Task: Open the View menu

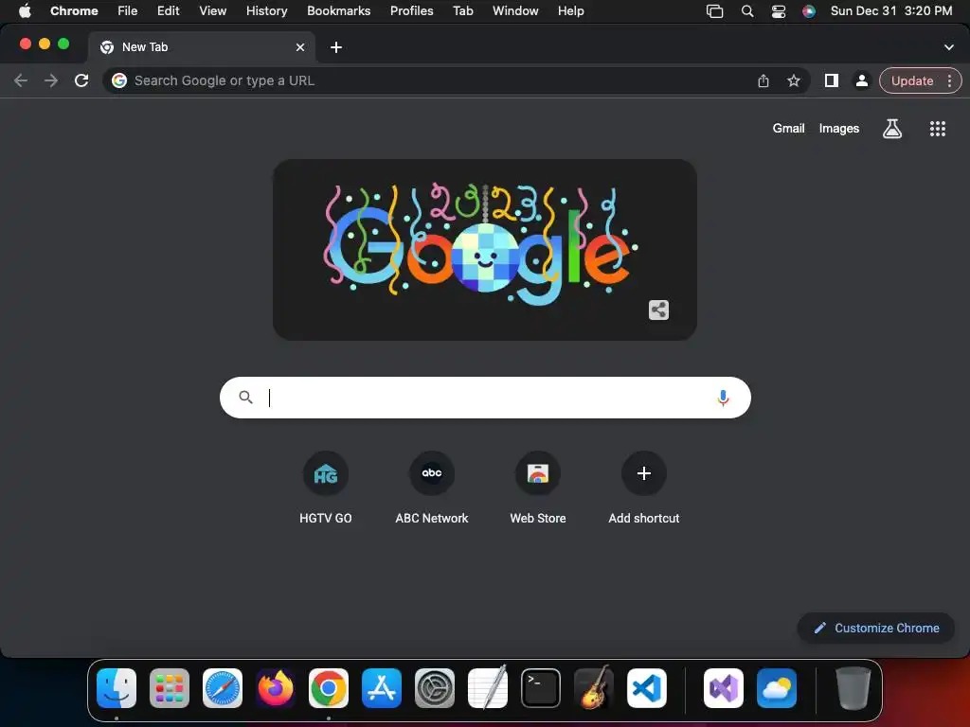Action: click(x=213, y=11)
